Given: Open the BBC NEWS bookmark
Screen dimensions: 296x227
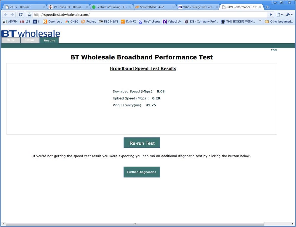Looking at the screenshot, I should point(108,22).
